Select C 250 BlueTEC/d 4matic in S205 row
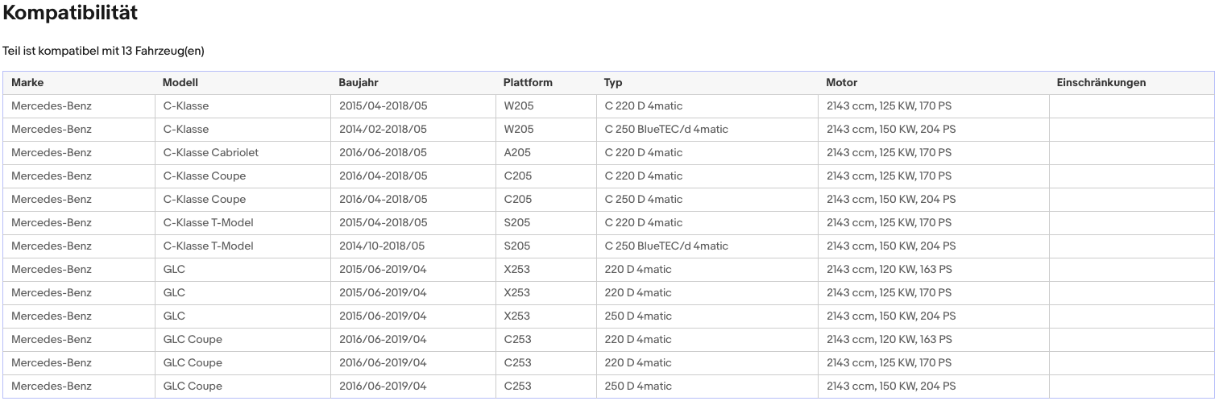Viewport: 1219px width, 401px height. (x=665, y=246)
